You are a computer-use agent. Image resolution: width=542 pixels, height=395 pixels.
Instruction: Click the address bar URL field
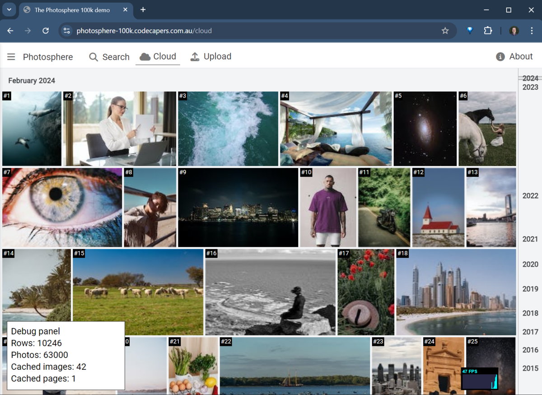253,31
